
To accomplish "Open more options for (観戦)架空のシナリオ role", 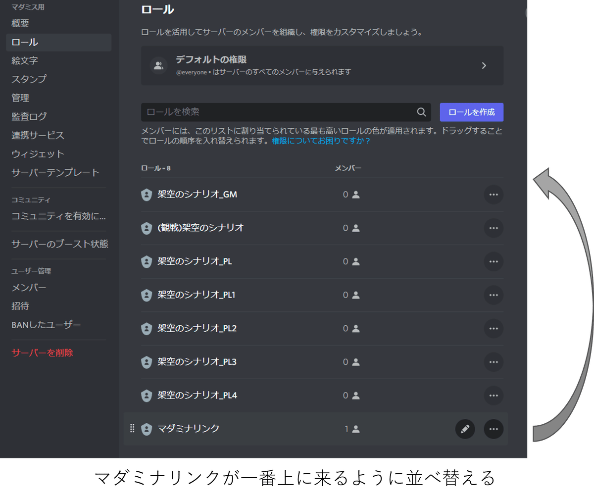I will tap(494, 228).
